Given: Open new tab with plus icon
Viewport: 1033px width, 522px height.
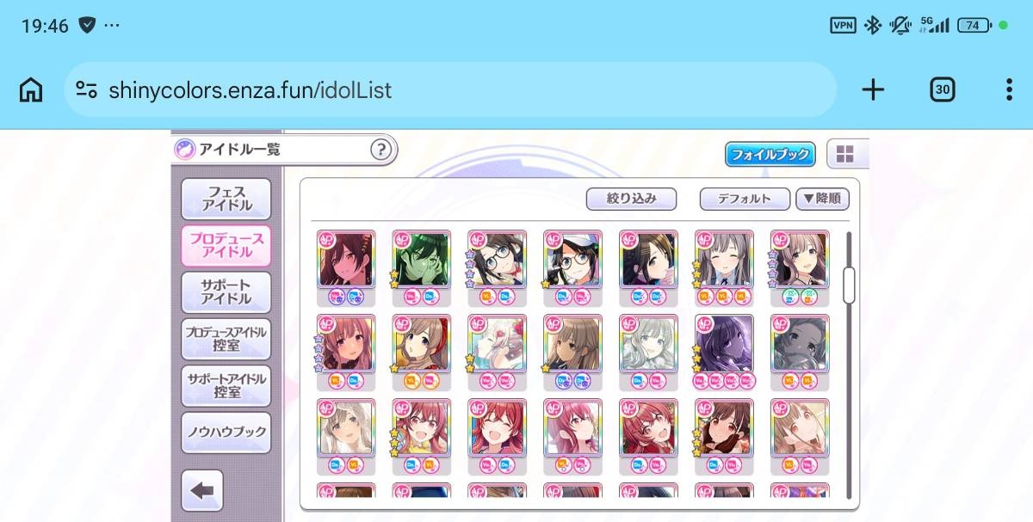Looking at the screenshot, I should [x=873, y=89].
